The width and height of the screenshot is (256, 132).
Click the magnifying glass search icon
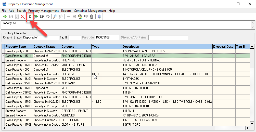(55, 17)
